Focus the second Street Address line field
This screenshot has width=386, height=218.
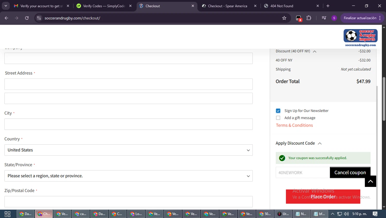(128, 98)
